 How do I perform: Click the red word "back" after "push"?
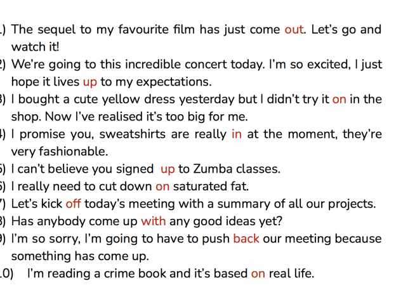click(x=246, y=239)
